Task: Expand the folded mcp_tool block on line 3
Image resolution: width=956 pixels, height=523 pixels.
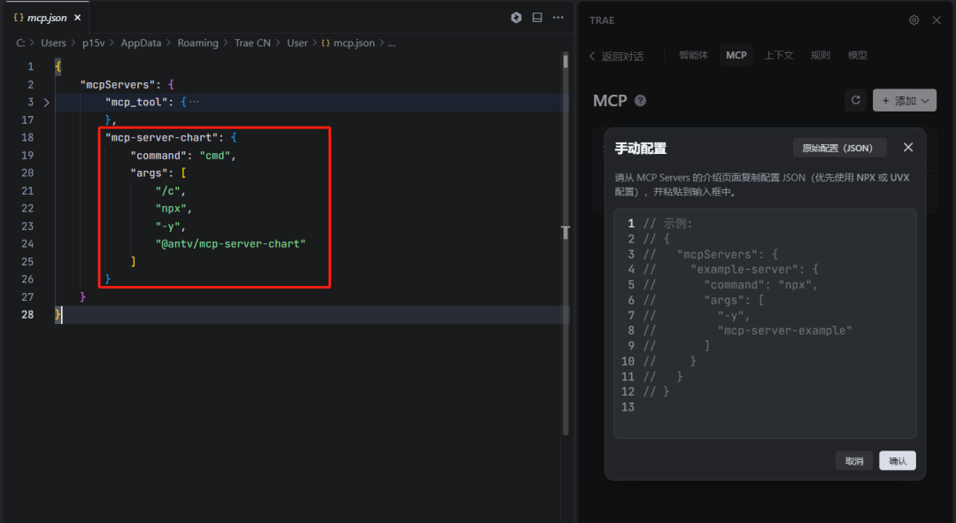Action: (x=46, y=103)
